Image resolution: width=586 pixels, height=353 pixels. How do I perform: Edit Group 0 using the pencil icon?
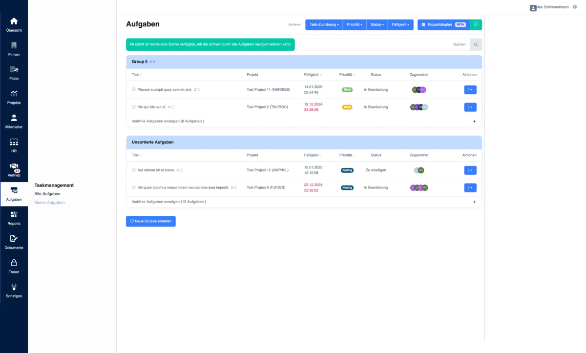click(151, 62)
